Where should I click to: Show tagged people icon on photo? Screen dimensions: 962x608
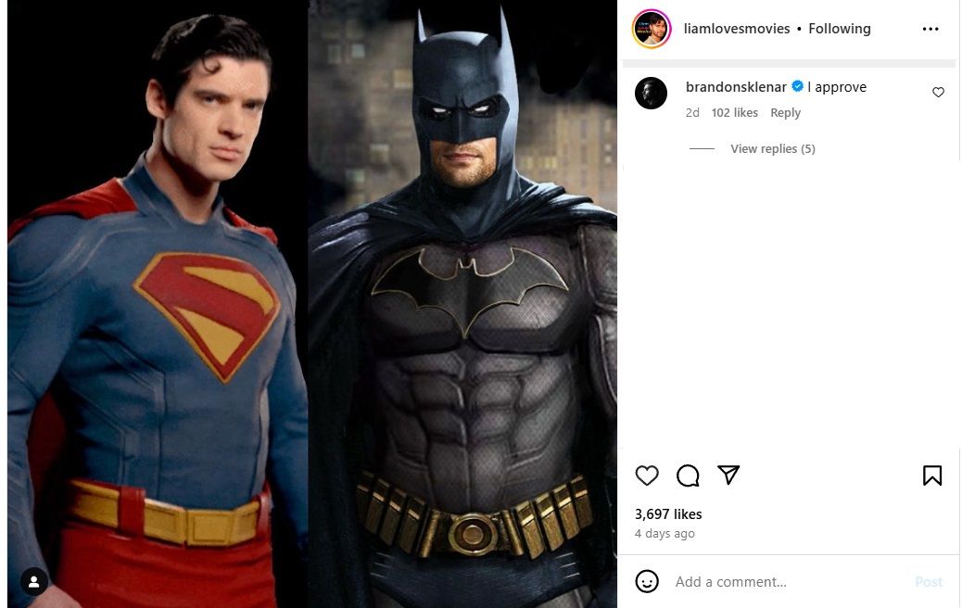[x=33, y=582]
